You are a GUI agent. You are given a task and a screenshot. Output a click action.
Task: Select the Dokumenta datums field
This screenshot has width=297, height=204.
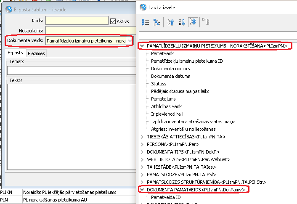170,76
